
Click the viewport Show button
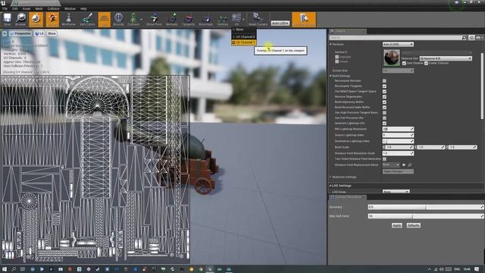(x=52, y=33)
